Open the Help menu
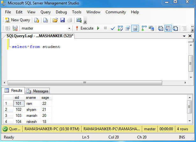Viewport: 196px width, 142px height. pos(135,12)
